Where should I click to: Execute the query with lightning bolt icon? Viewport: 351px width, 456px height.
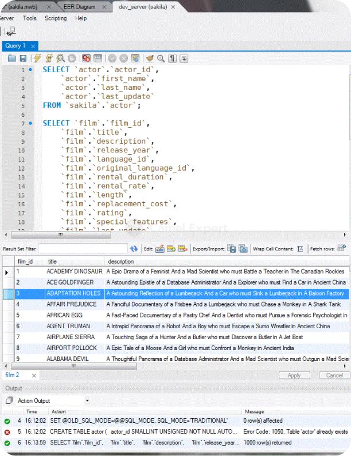coord(38,58)
